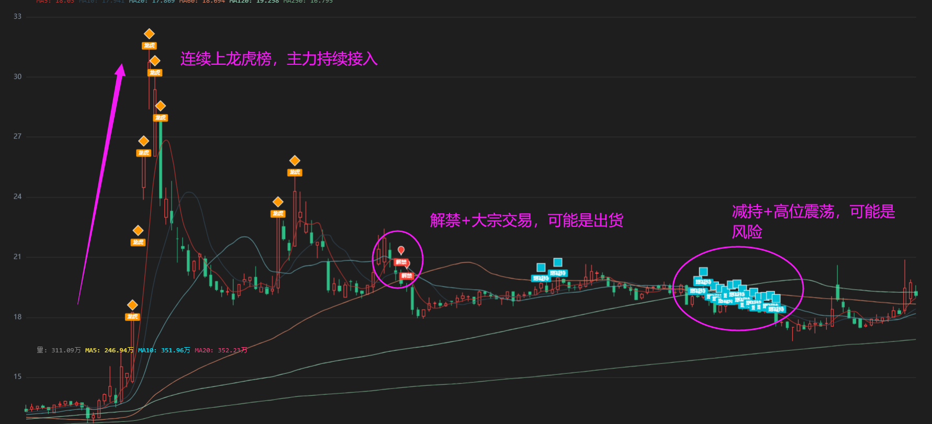Select the lowest 龙虎 diamond marker near 18
The image size is (932, 424).
click(x=132, y=305)
